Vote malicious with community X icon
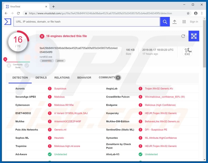 [9, 65]
